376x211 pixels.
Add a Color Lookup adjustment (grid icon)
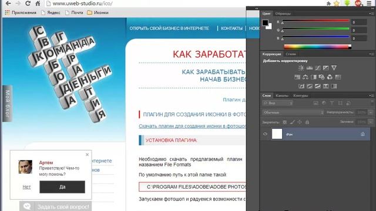click(338, 77)
